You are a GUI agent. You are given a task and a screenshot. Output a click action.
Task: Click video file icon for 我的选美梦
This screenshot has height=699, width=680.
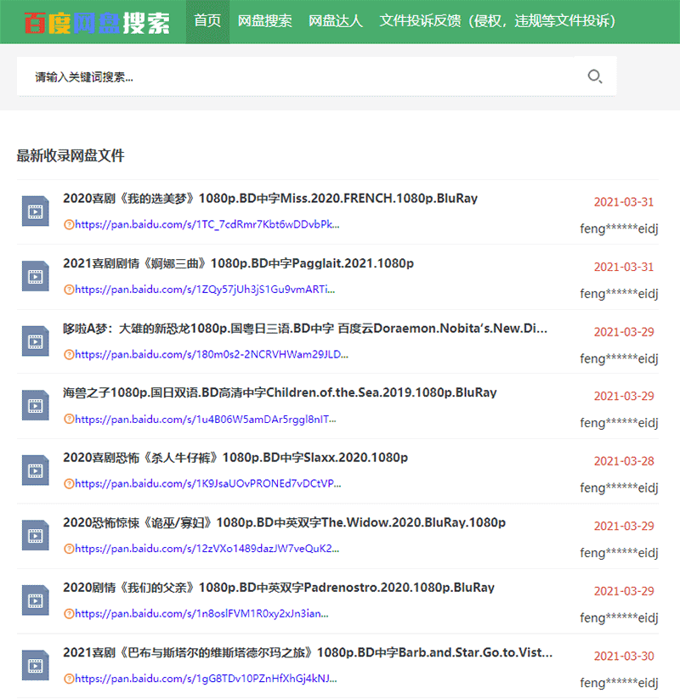pyautogui.click(x=36, y=211)
